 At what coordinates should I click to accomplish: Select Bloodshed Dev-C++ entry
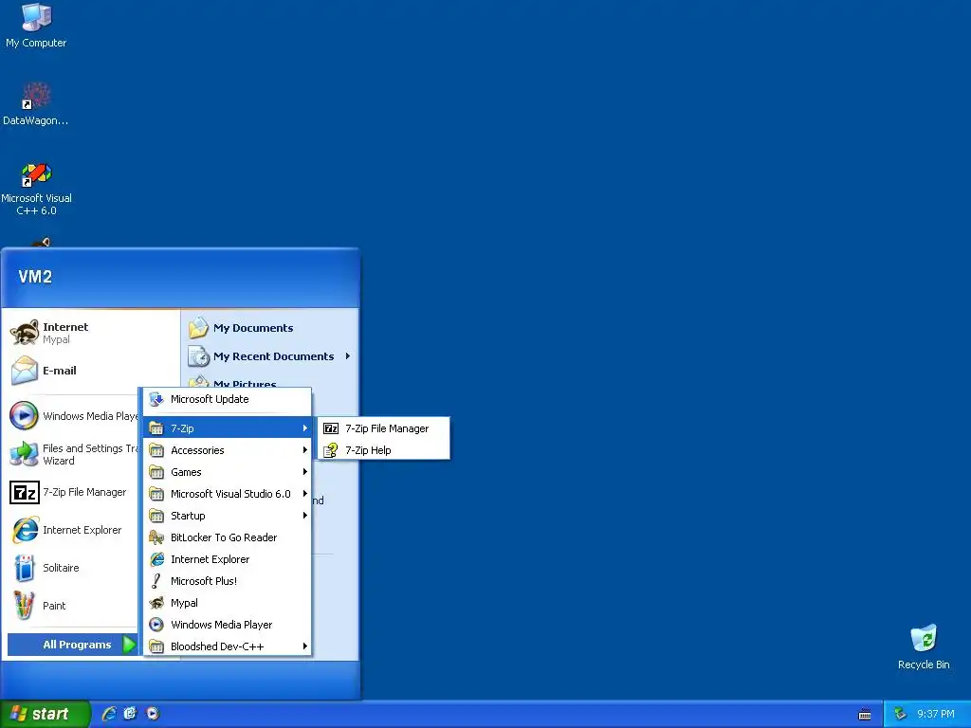(x=228, y=646)
